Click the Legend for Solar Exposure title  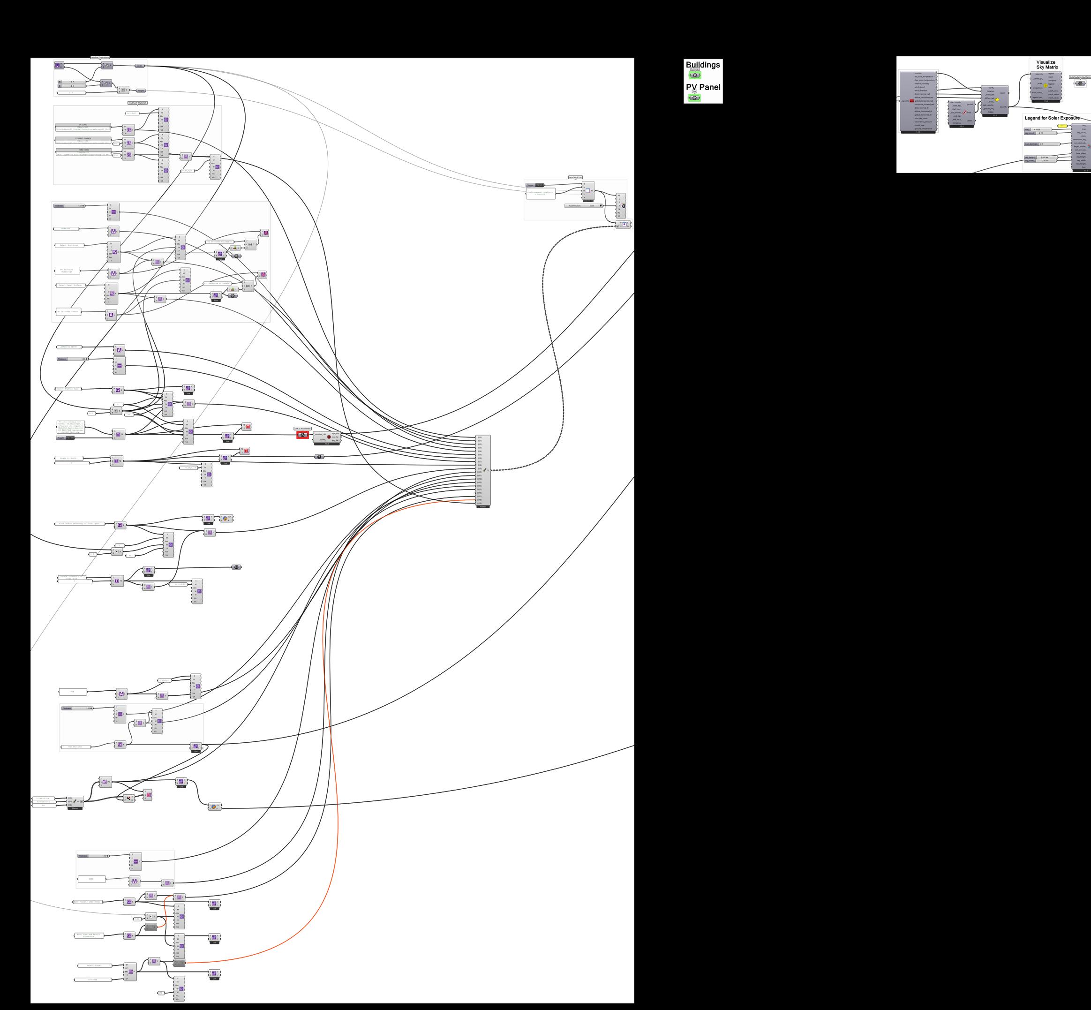click(x=1052, y=118)
